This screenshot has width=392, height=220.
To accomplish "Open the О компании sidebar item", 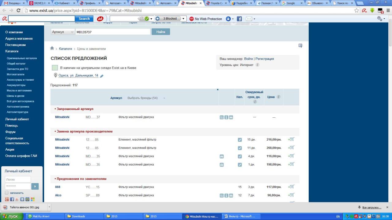I will click(14, 32).
